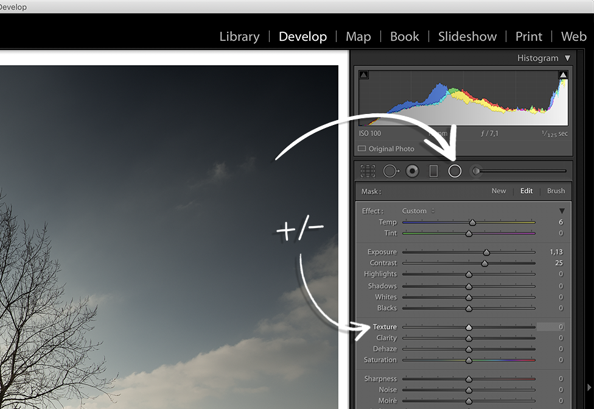Click the Blacks slider handle
This screenshot has height=409, width=594.
(x=469, y=308)
